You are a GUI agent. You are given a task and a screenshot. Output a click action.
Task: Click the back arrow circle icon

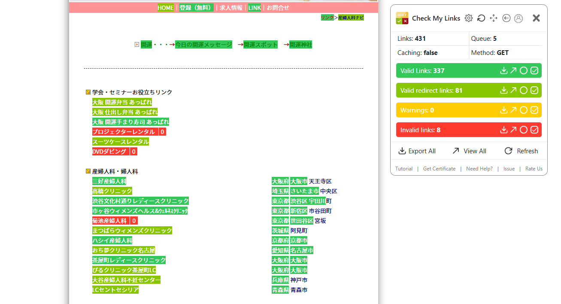506,18
